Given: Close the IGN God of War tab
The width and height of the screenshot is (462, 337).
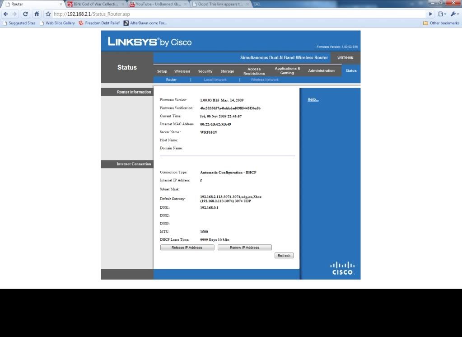Looking at the screenshot, I should click(123, 4).
